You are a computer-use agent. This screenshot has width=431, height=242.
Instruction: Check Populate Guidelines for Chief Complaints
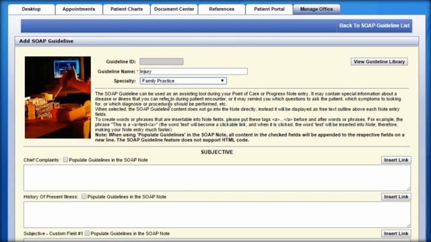click(65, 159)
